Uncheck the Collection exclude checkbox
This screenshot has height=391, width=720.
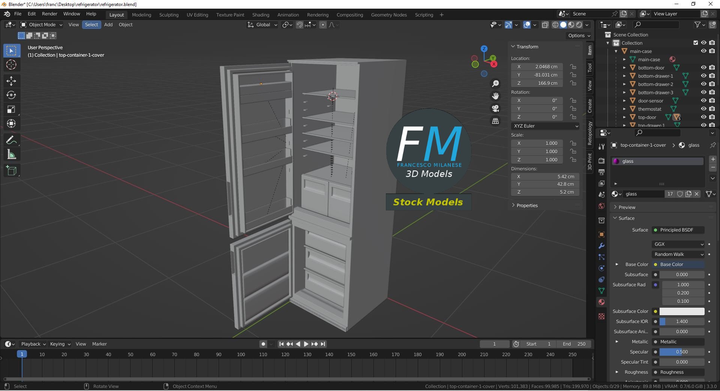pos(696,43)
